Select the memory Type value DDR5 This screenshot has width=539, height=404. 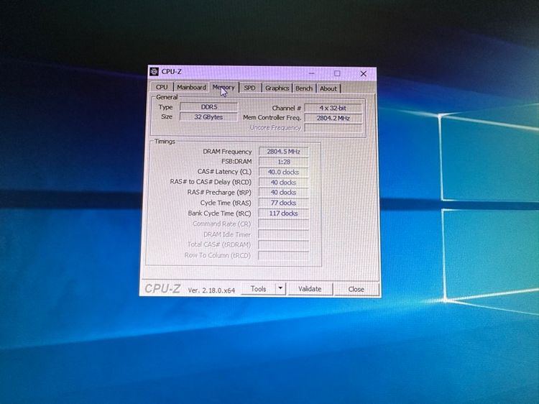point(208,107)
